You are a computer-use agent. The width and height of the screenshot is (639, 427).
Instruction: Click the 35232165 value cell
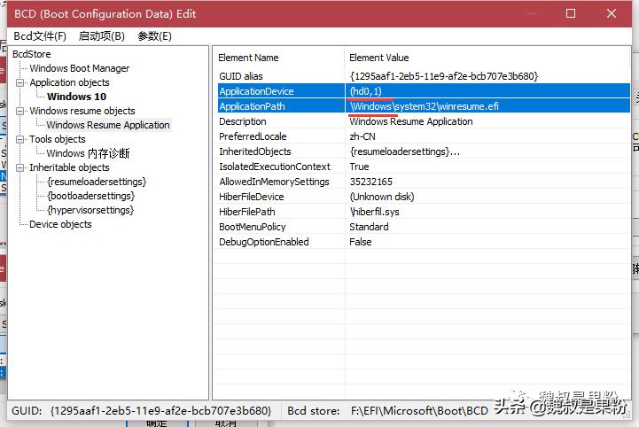coord(370,182)
